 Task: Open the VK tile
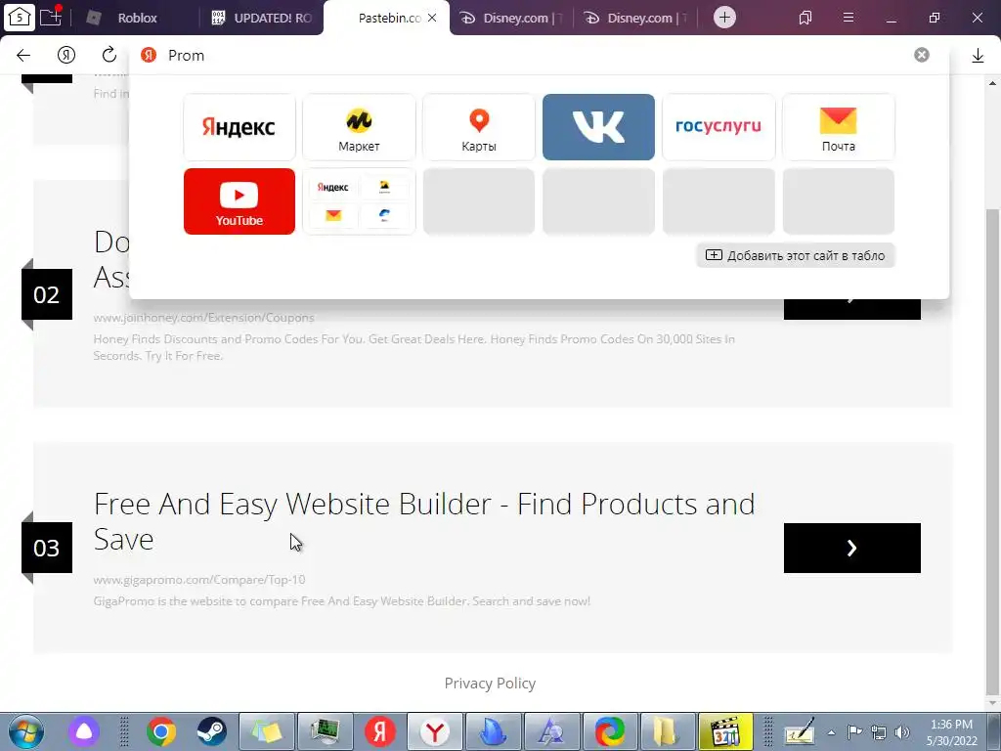598,127
